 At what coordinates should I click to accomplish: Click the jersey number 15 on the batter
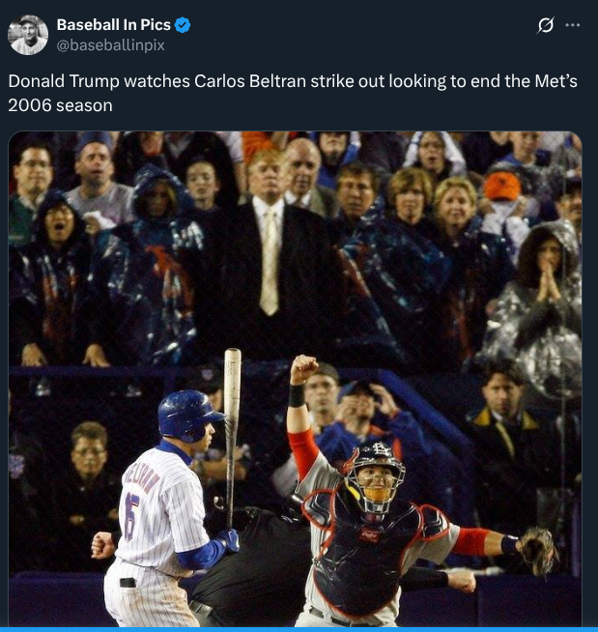[x=131, y=517]
